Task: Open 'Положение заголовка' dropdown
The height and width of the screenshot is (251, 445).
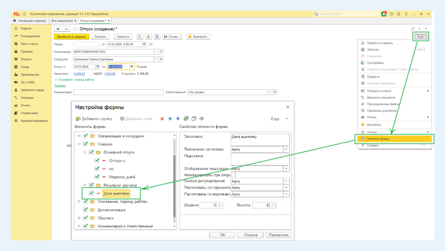Action: [x=286, y=149]
